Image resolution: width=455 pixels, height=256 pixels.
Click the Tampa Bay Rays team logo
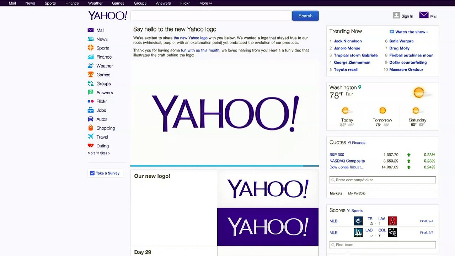(358, 221)
